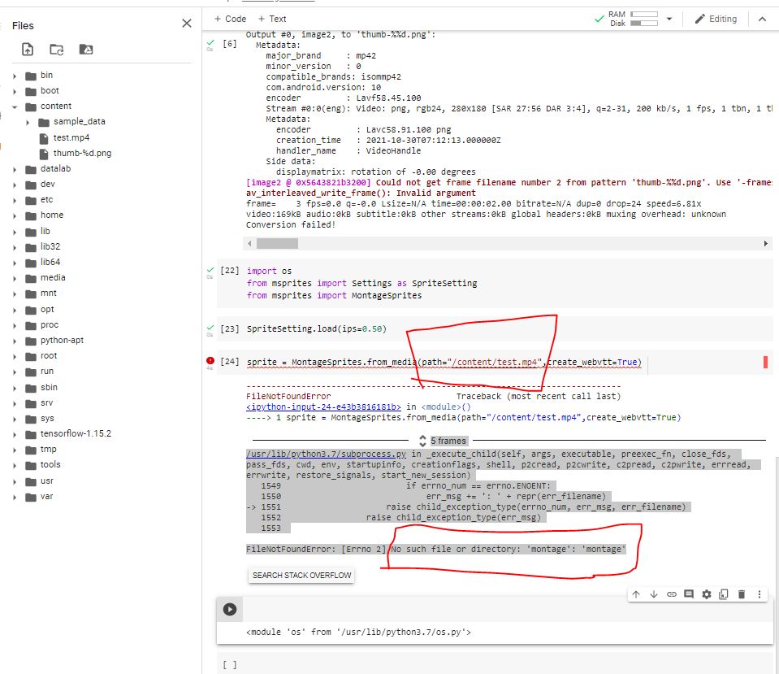Viewport: 779px width, 674px height.
Task: Copy link to cell icon
Action: [672, 594]
